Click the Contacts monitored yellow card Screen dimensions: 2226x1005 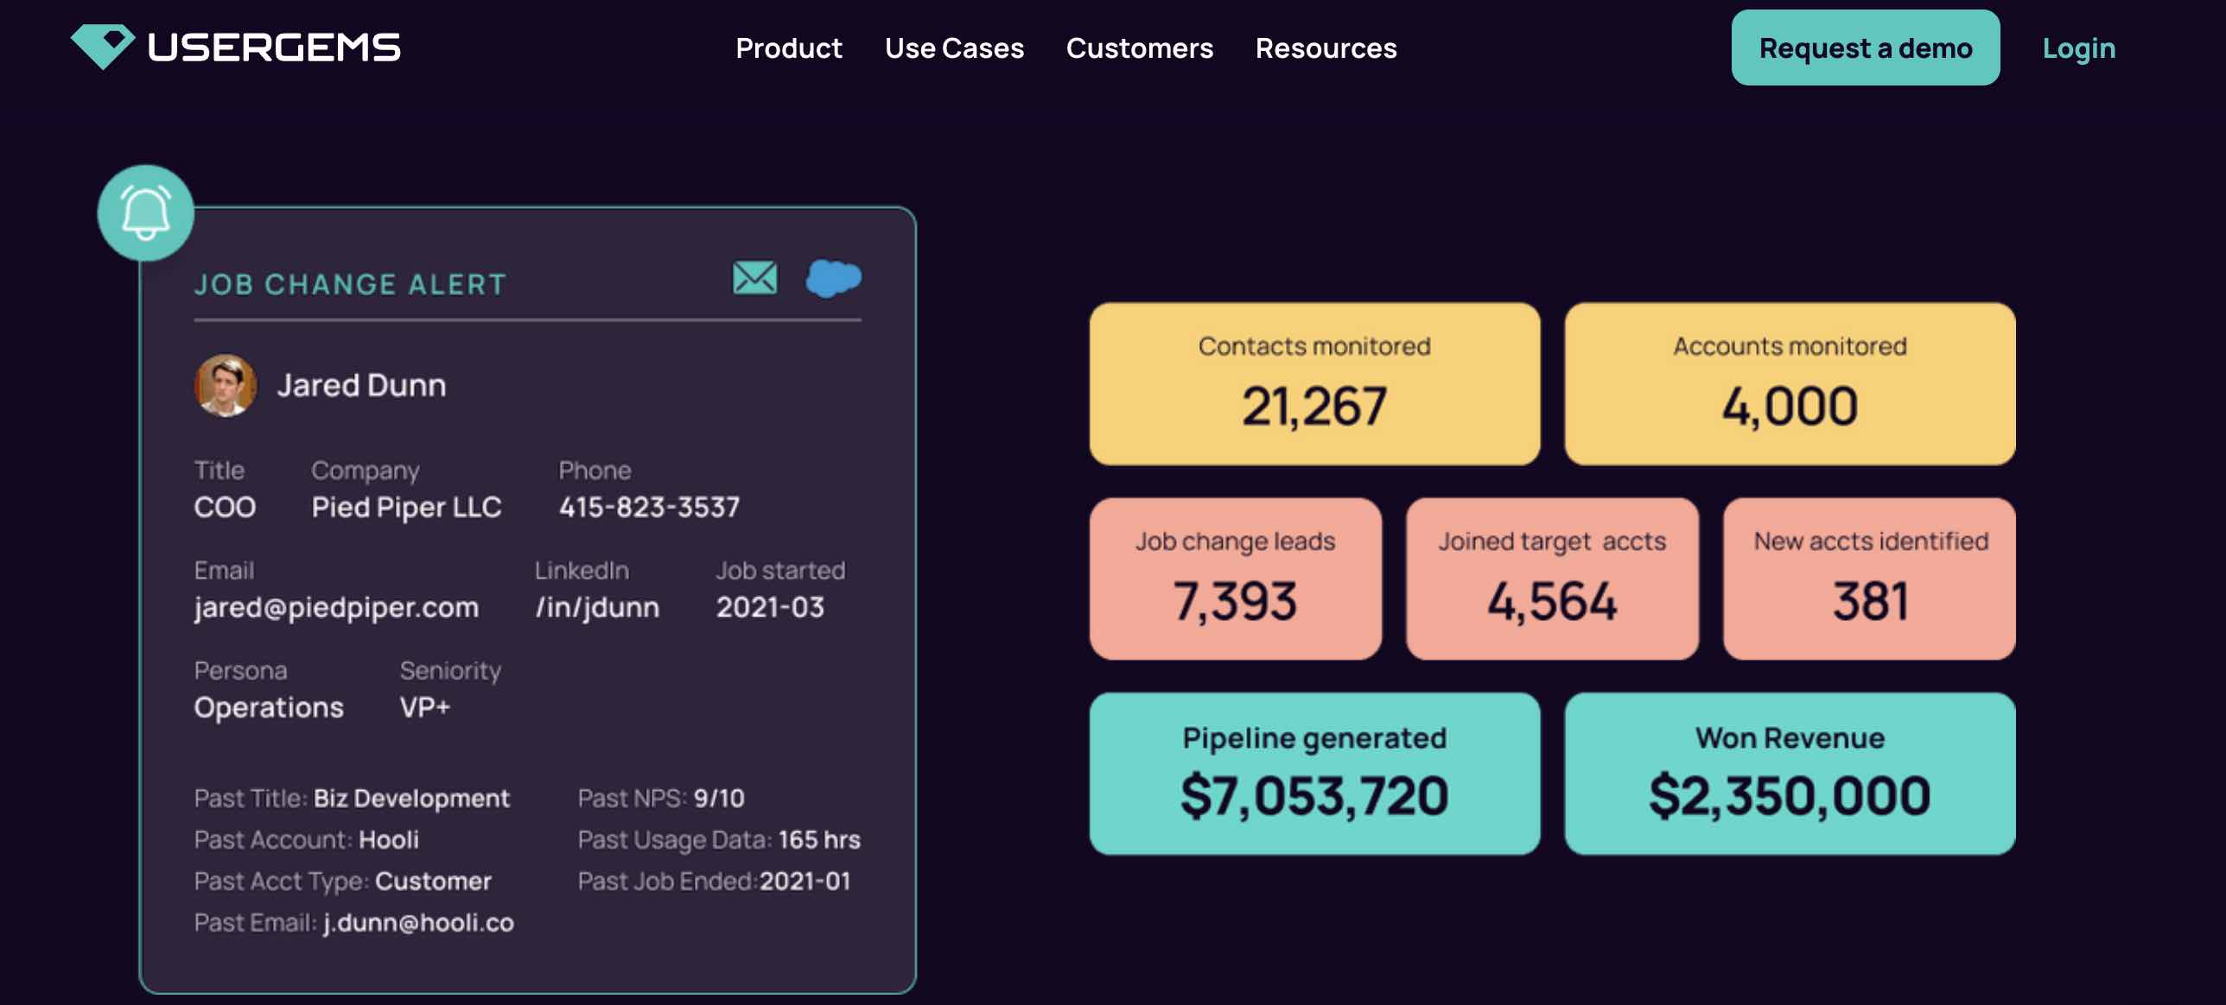(1313, 384)
